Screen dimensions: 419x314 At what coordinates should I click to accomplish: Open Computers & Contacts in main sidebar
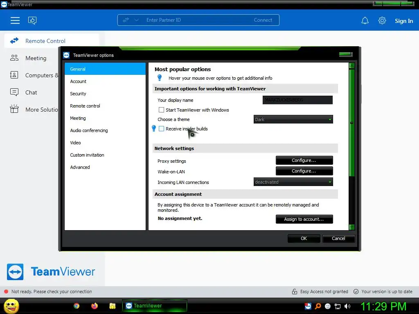coord(42,75)
